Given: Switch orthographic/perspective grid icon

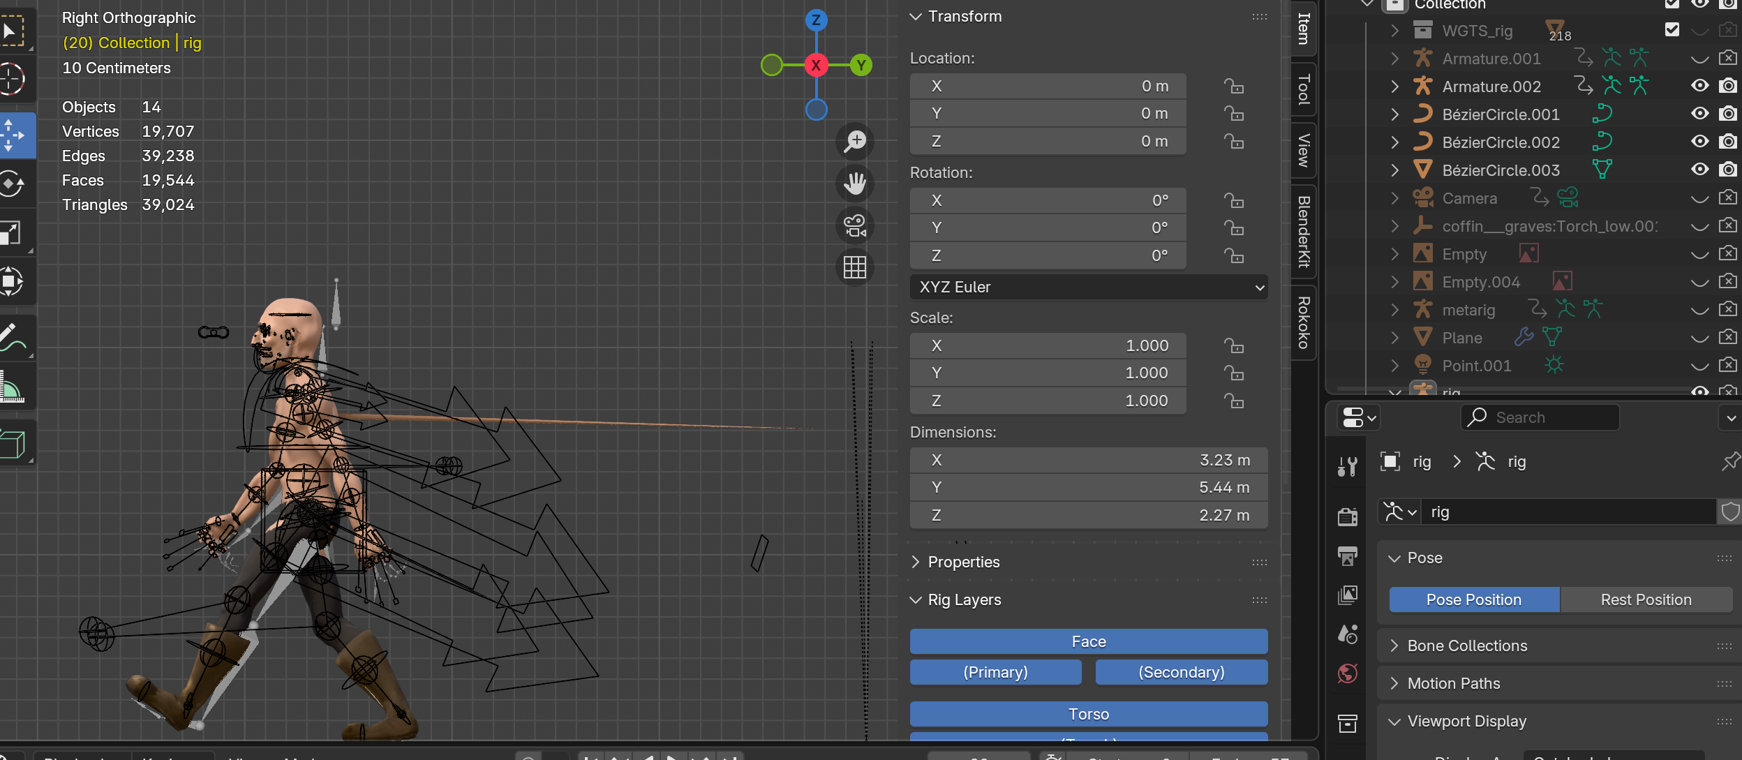Looking at the screenshot, I should 855,267.
